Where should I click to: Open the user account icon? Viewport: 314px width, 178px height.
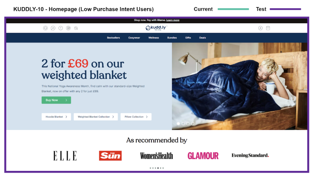[x=260, y=28]
